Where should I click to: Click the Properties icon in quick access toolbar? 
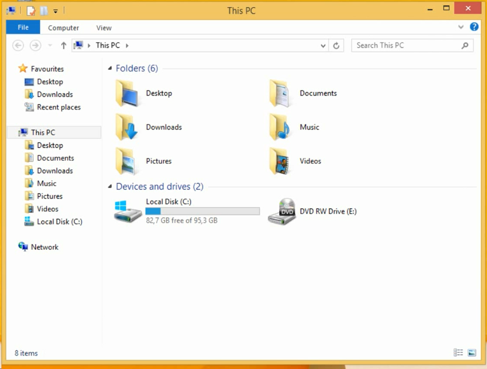[x=31, y=11]
